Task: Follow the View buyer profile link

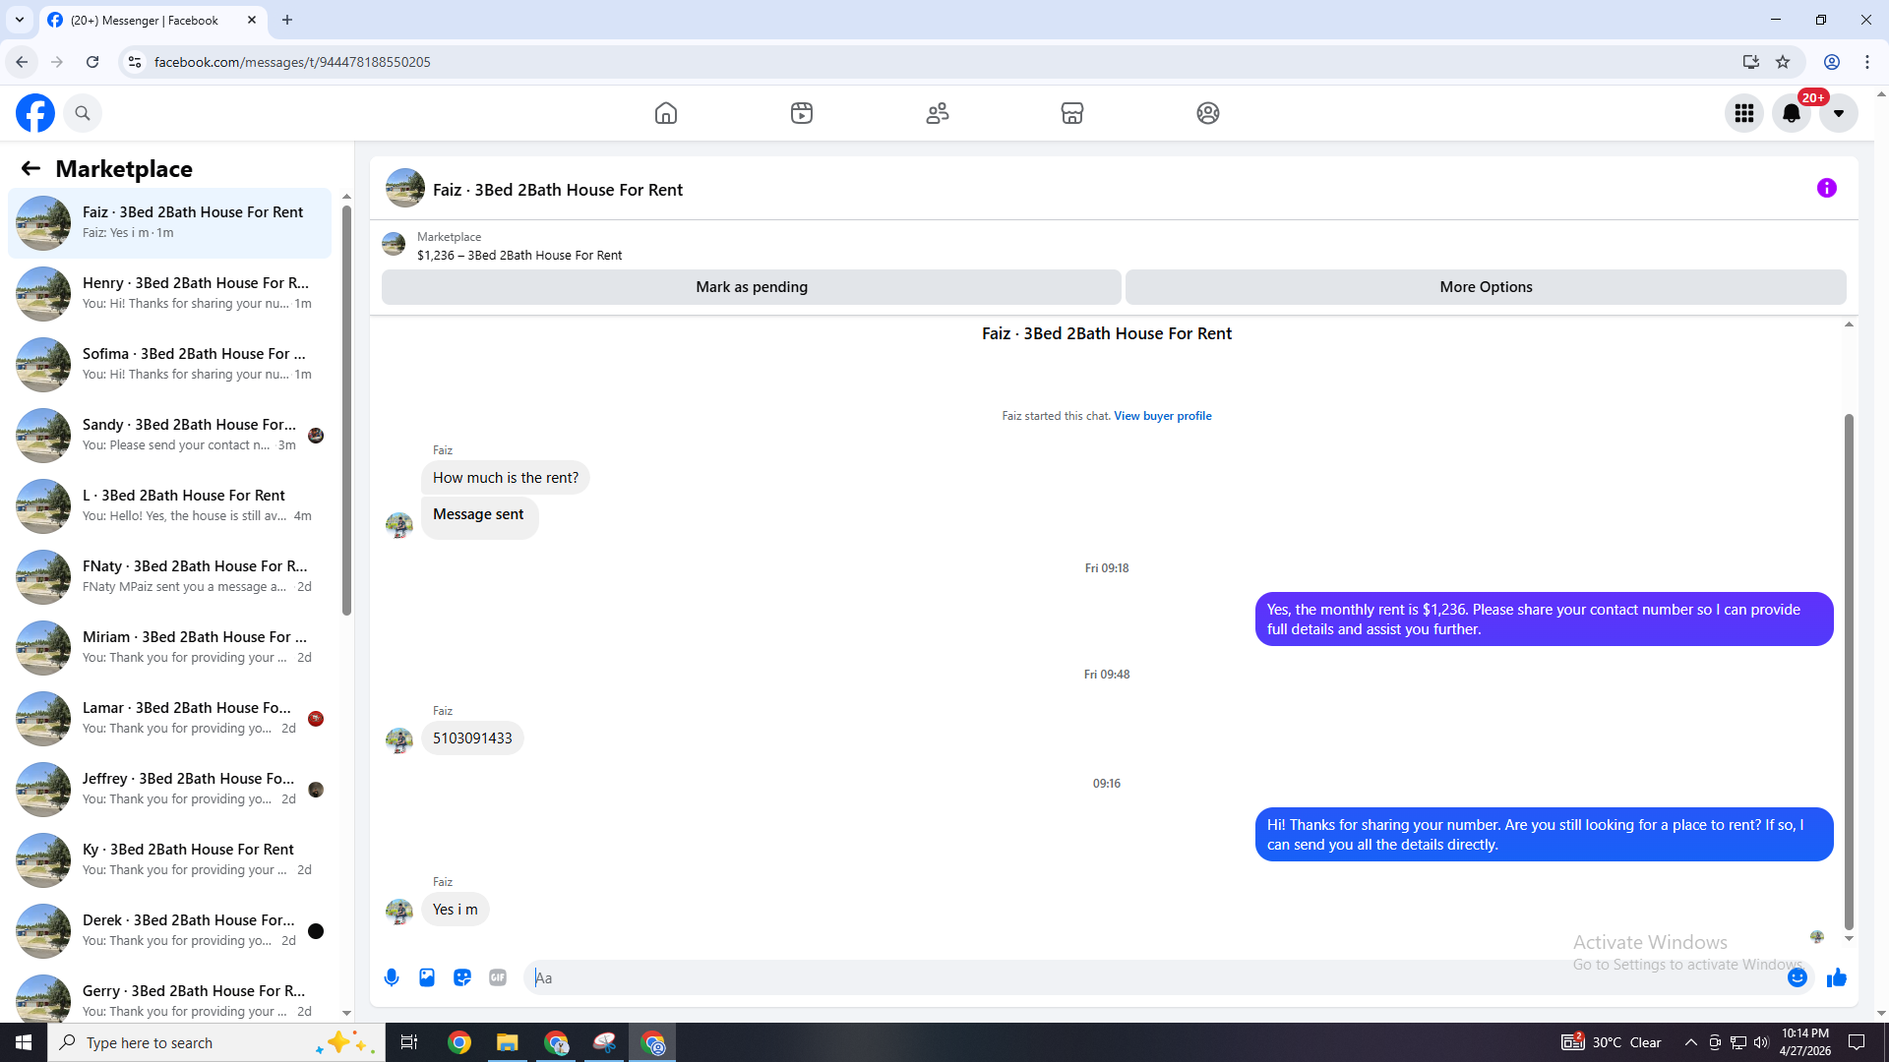Action: [x=1163, y=416]
